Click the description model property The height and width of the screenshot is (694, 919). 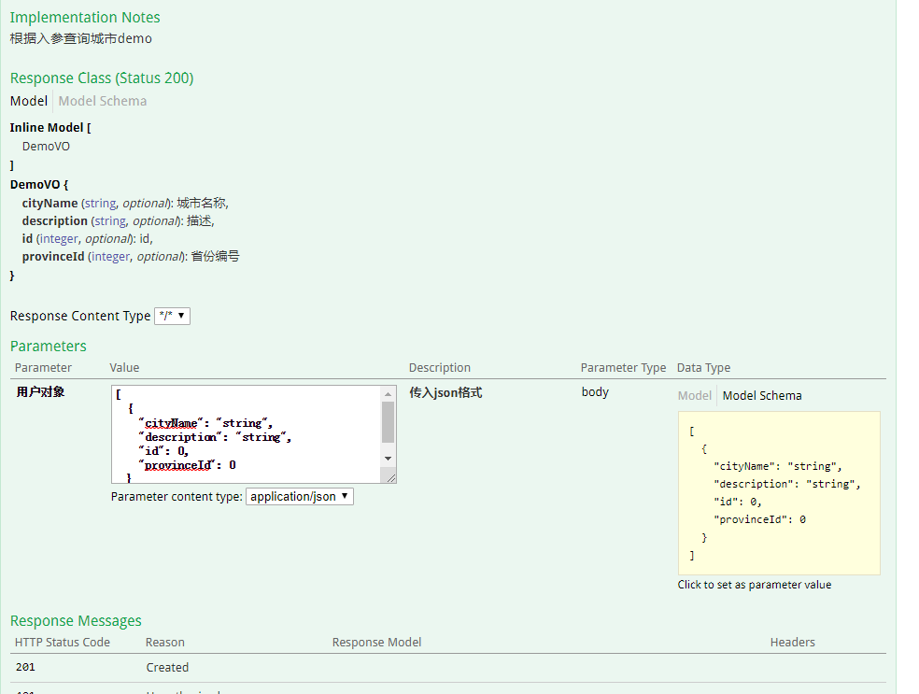(x=54, y=221)
